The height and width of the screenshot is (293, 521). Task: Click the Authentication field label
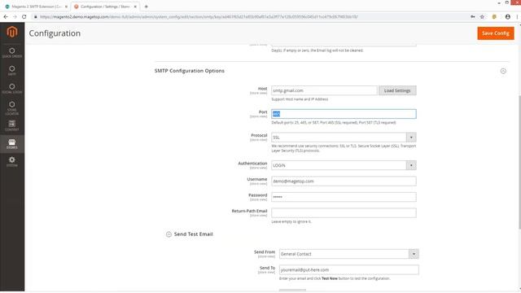(x=252, y=163)
